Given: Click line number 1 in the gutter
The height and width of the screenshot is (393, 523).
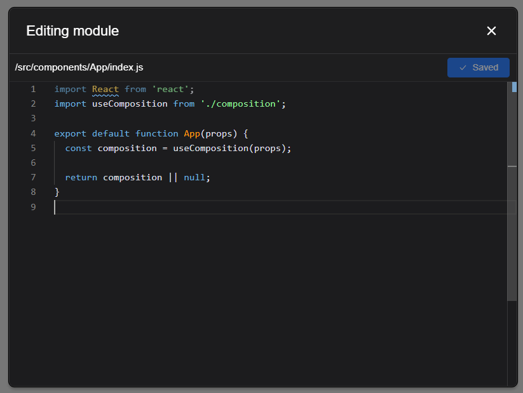Looking at the screenshot, I should 33,90.
